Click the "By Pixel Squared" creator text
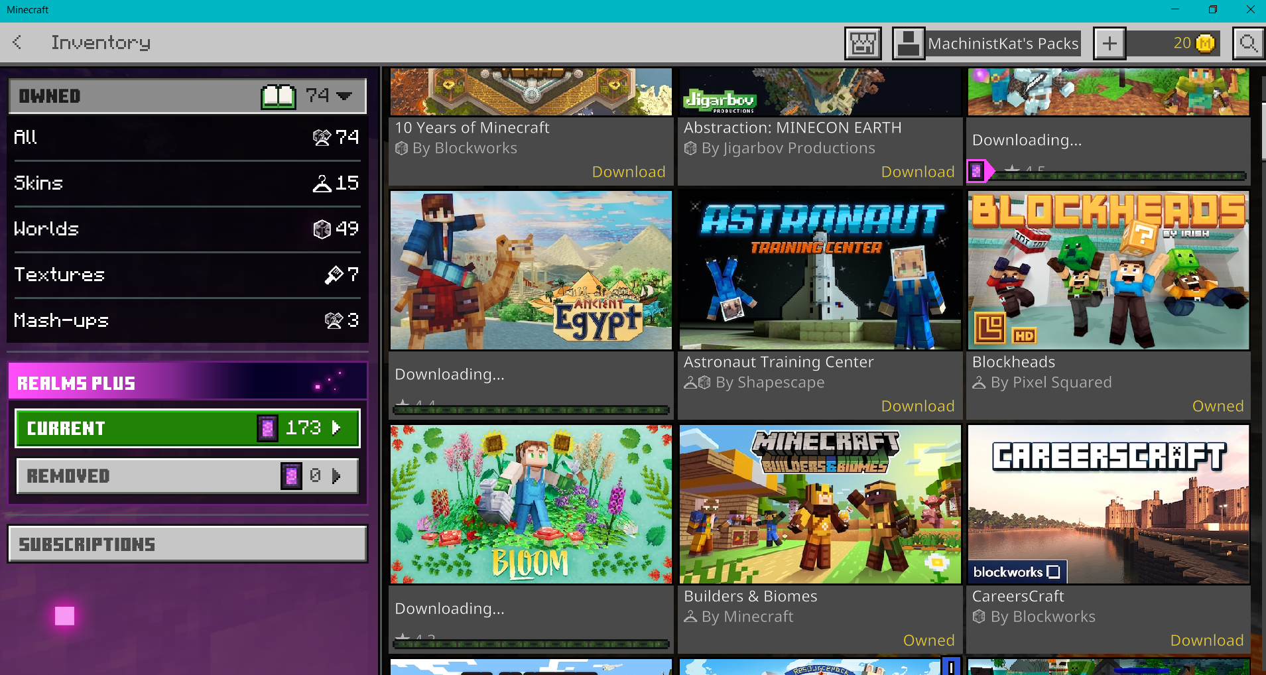The width and height of the screenshot is (1266, 675). (1051, 383)
